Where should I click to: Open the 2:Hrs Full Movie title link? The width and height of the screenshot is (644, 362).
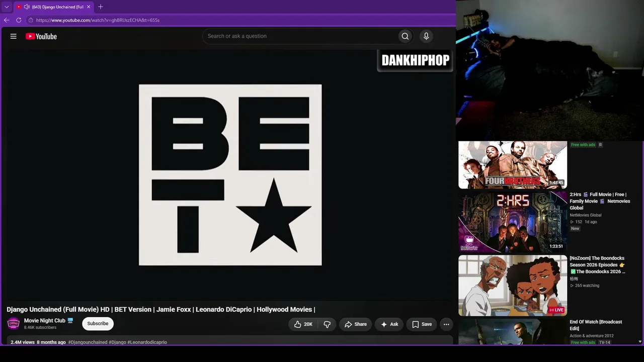[x=600, y=201]
